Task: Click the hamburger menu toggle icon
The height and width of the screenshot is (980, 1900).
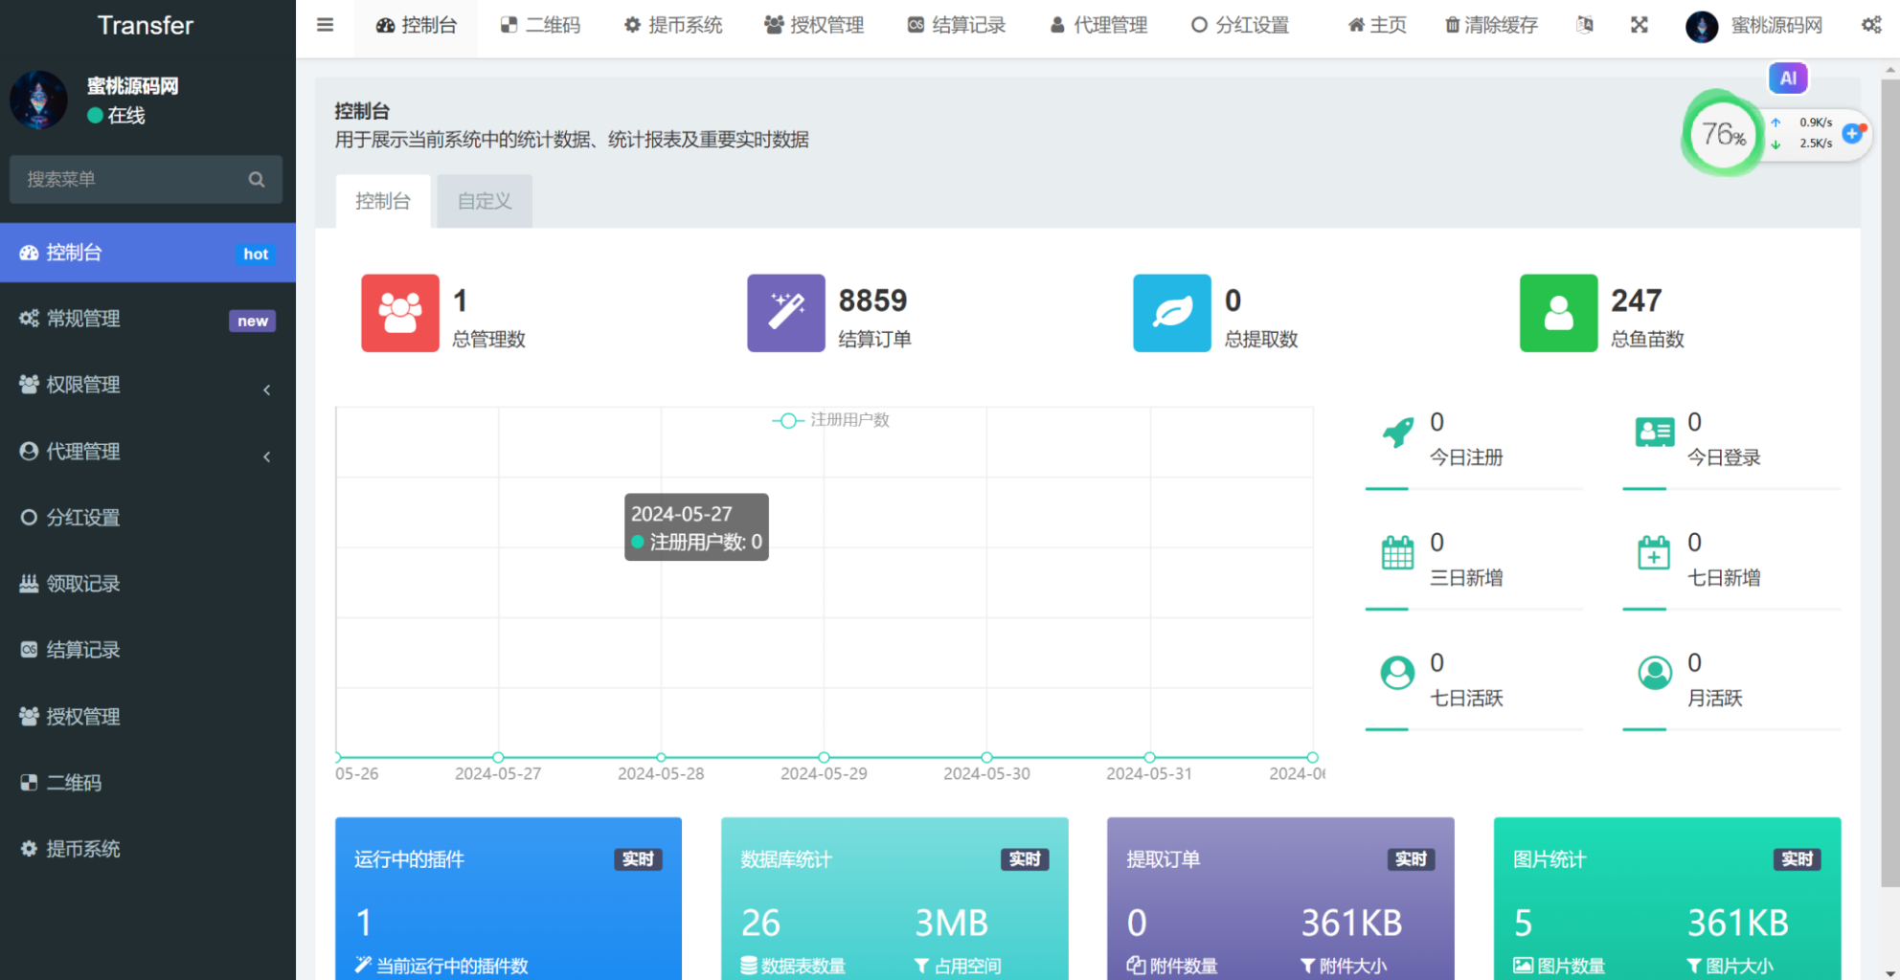Action: click(x=325, y=25)
